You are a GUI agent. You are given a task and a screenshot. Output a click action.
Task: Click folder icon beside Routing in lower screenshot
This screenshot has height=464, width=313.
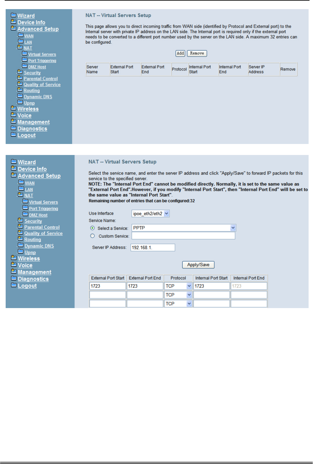coord(20,239)
